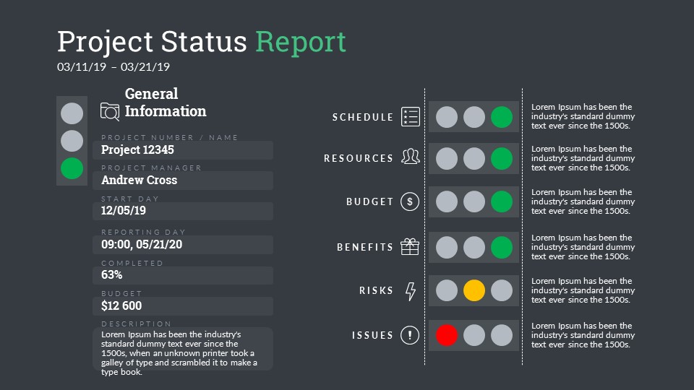The height and width of the screenshot is (390, 694).
Task: Click the Project 12345 name field
Action: pos(183,150)
